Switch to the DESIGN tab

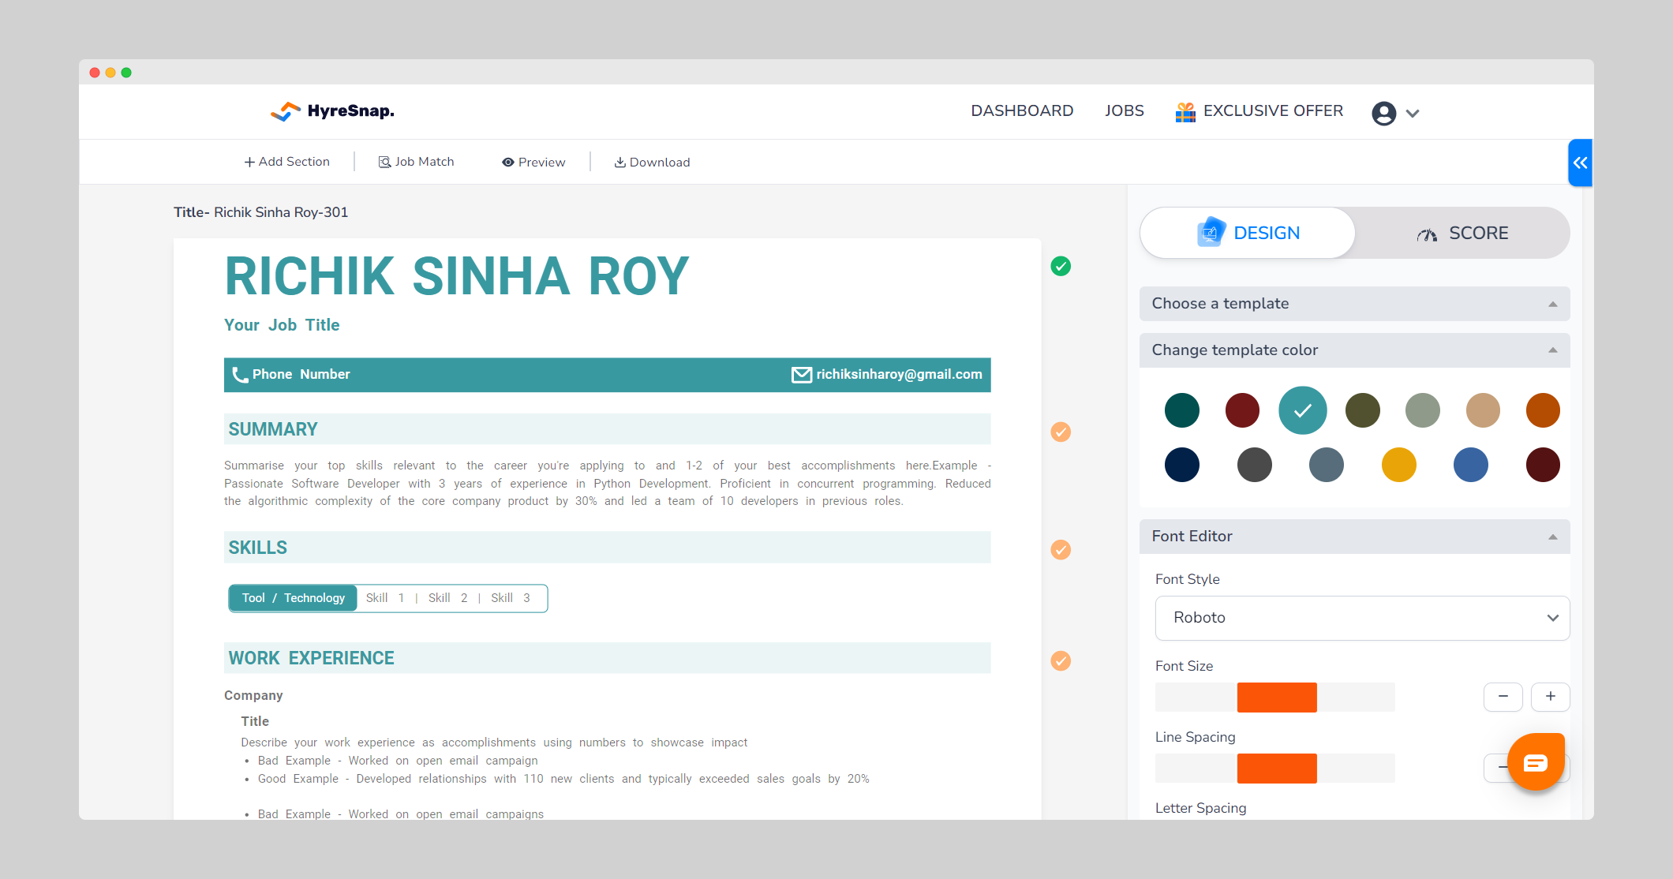1248,233
